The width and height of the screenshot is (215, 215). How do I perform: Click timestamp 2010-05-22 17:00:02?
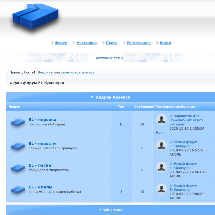187,194
